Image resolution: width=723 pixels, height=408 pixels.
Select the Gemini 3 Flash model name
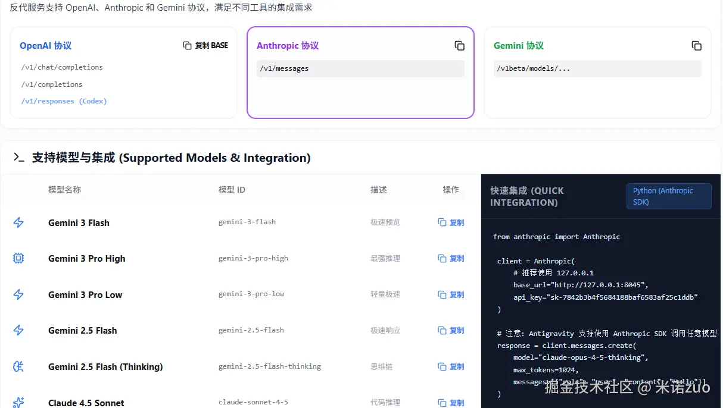(x=79, y=223)
